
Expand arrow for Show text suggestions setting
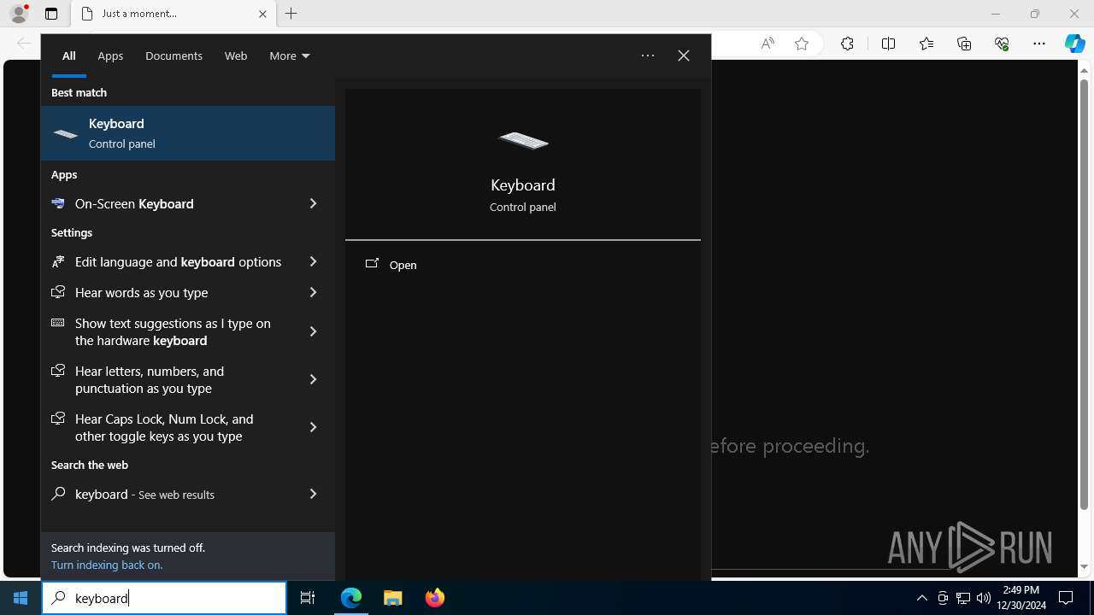pos(313,331)
